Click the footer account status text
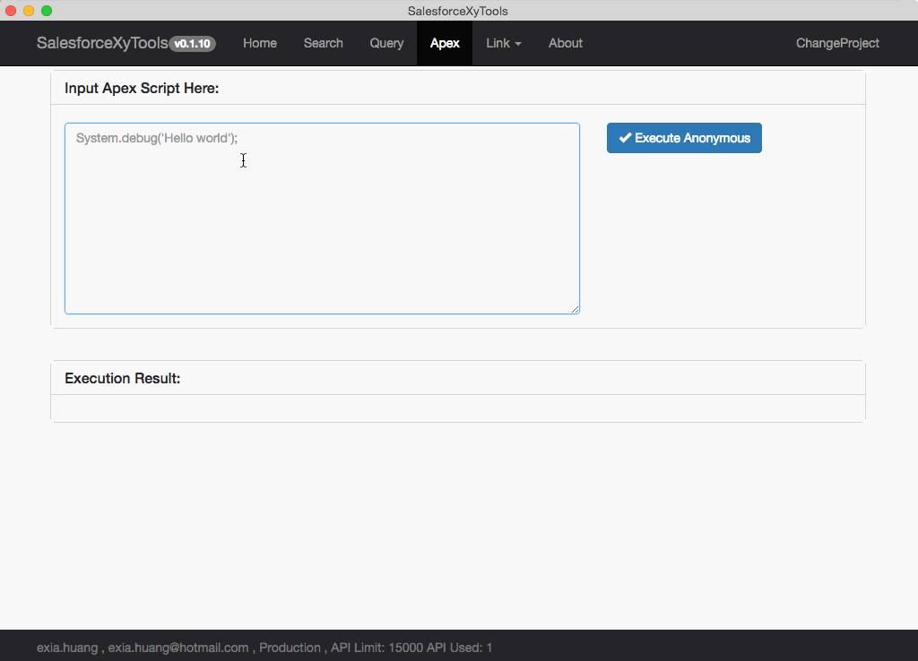The width and height of the screenshot is (918, 661). [264, 648]
